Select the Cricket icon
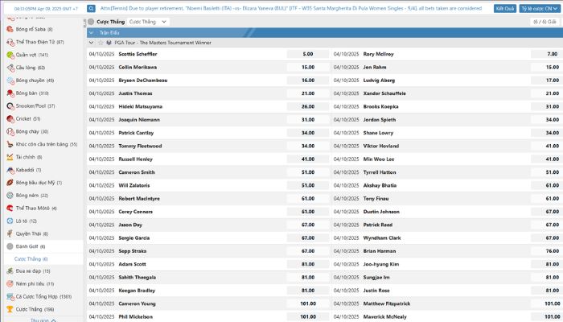Screen dimensions: 563x322 tap(10, 118)
